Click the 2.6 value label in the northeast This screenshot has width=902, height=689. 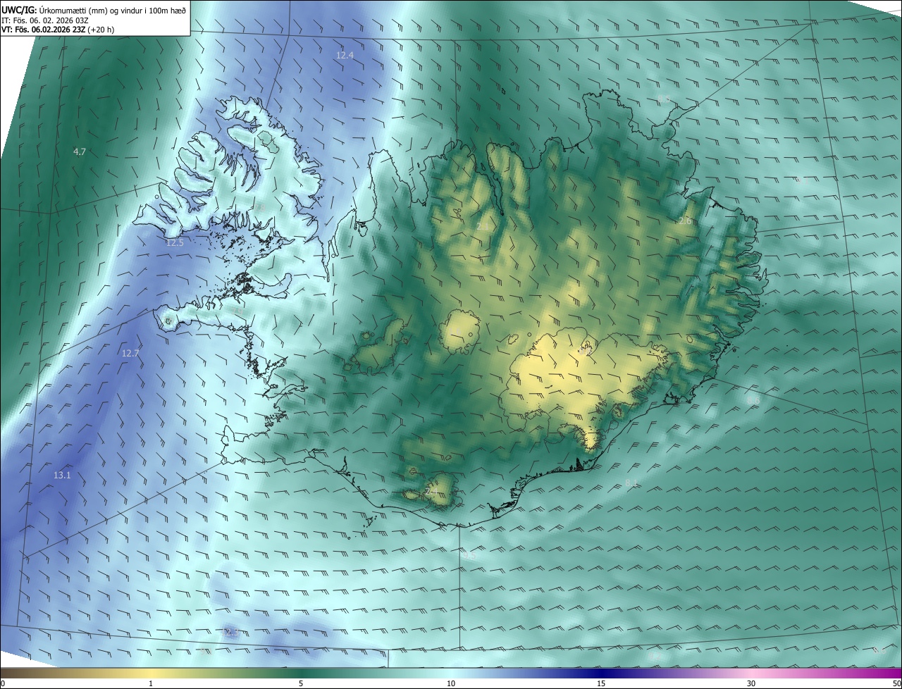pos(685,221)
